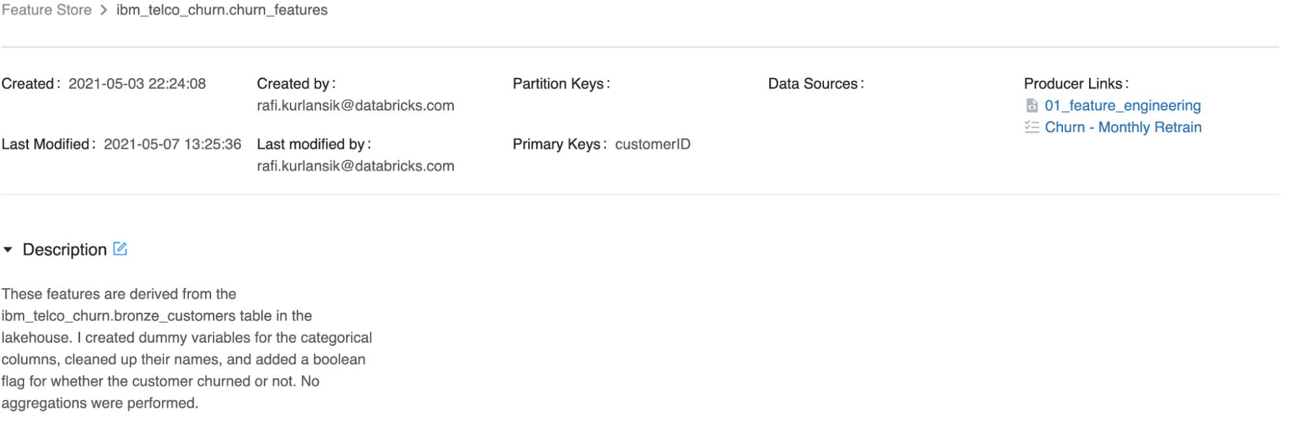The height and width of the screenshot is (422, 1302).
Task: Click the ibm_telco_churn.churn_features breadcrumb title
Action: tap(221, 10)
